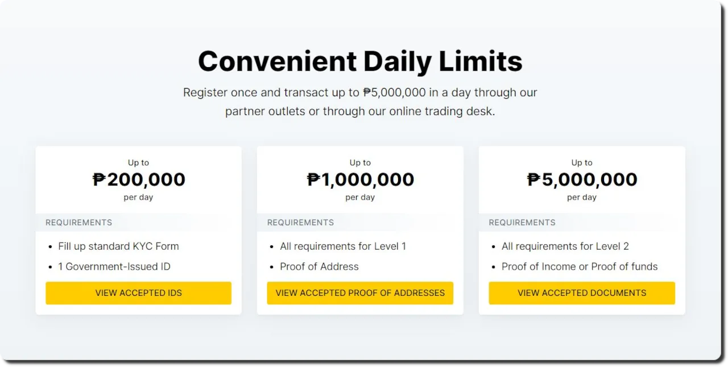Click Proof of Income or Proof of funds
The width and height of the screenshot is (728, 367).
pyautogui.click(x=580, y=266)
